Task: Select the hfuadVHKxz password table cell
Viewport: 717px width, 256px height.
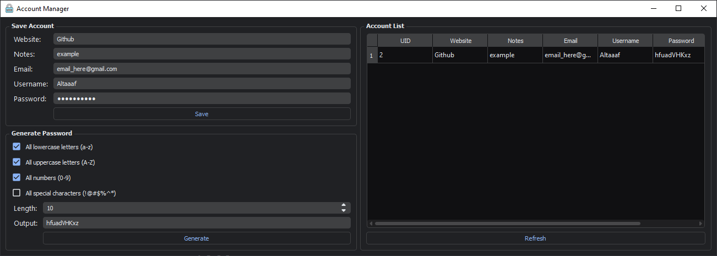Action: (x=678, y=55)
